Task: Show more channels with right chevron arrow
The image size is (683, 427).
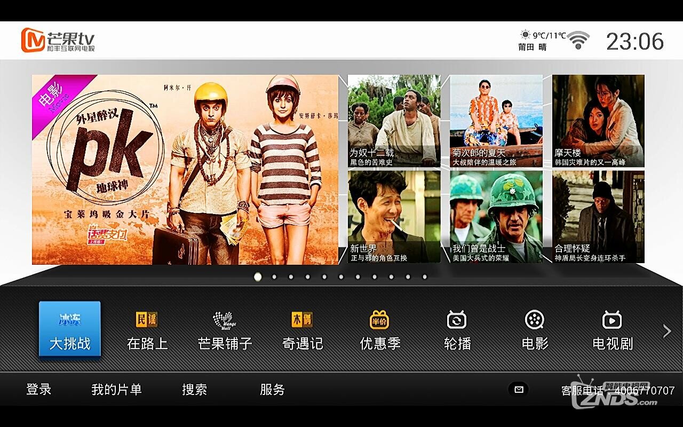Action: click(667, 331)
